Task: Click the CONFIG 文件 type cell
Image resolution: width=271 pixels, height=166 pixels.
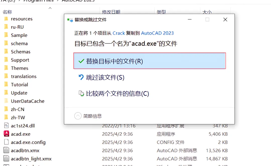Action: coord(171,142)
